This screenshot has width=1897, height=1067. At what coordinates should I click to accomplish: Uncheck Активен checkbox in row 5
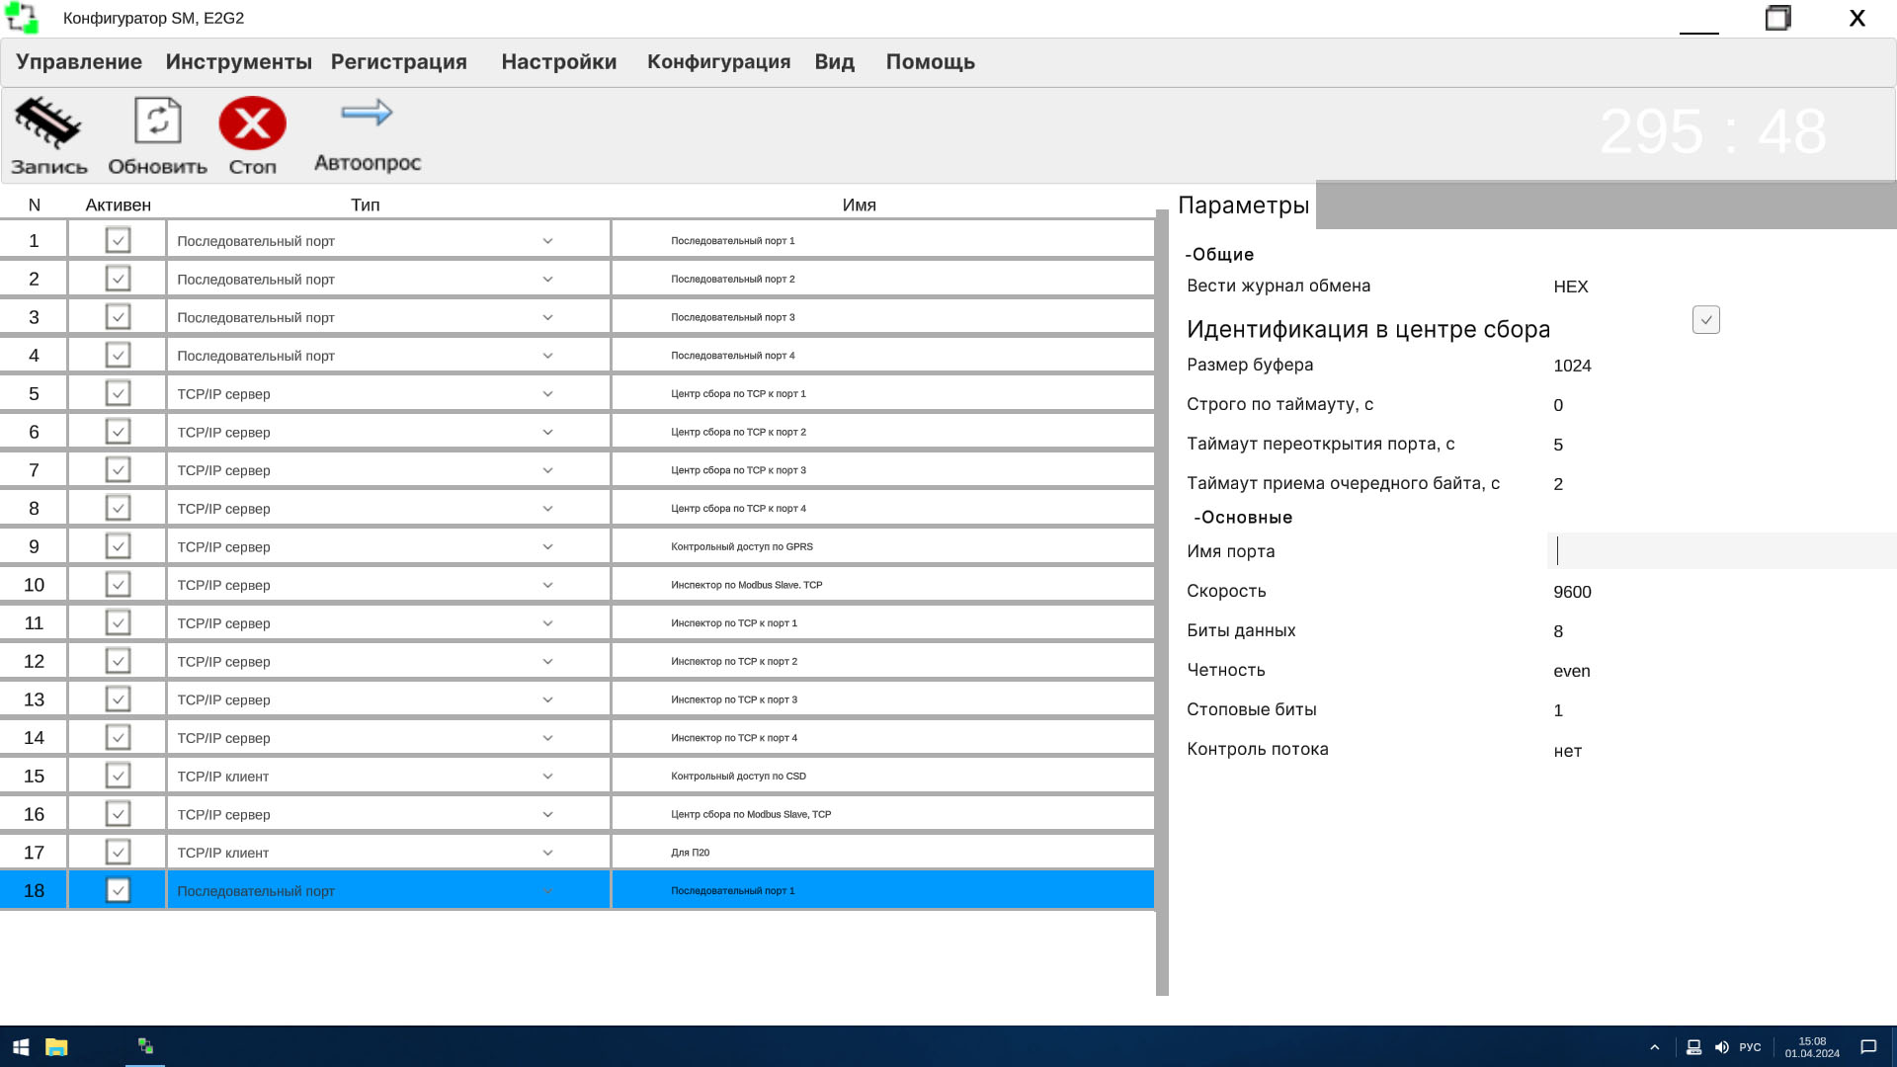pyautogui.click(x=118, y=393)
